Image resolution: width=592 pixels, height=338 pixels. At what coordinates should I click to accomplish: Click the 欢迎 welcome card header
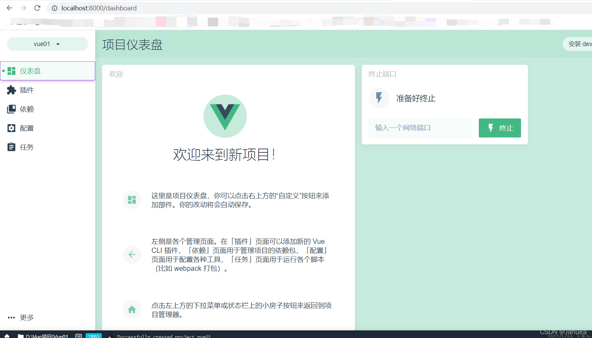click(116, 74)
